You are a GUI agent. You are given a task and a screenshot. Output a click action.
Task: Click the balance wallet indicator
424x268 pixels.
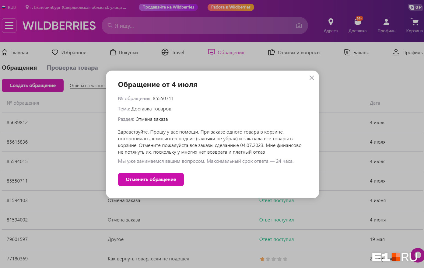pyautogui.click(x=415, y=7)
